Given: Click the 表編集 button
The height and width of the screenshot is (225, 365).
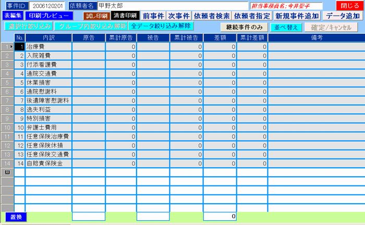Looking at the screenshot, I should [13, 16].
